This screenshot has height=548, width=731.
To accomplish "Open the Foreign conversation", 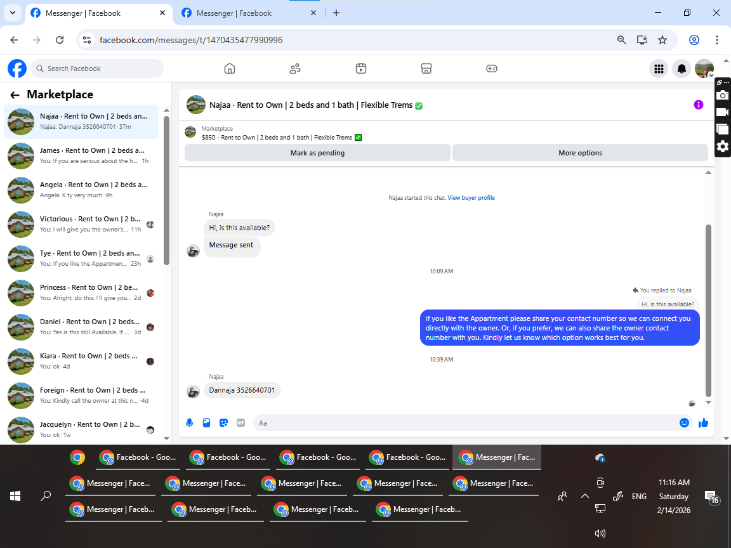I will (x=81, y=396).
